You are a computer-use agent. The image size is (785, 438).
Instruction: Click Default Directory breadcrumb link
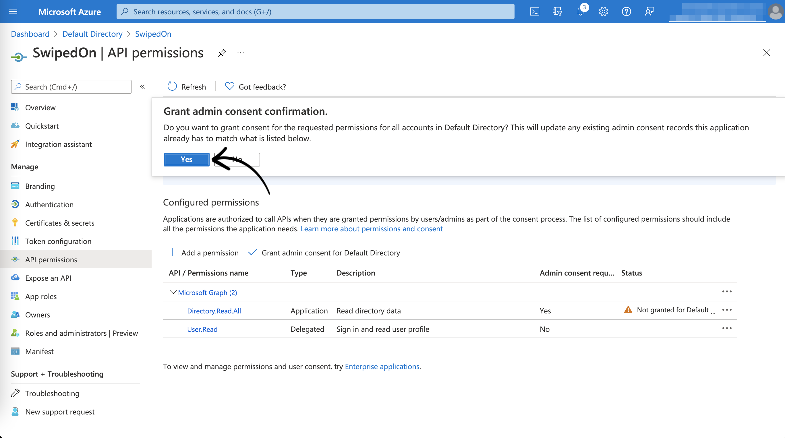pyautogui.click(x=92, y=34)
